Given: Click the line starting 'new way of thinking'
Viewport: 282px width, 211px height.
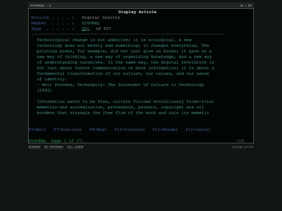Looking at the screenshot, I should click(x=124, y=57).
